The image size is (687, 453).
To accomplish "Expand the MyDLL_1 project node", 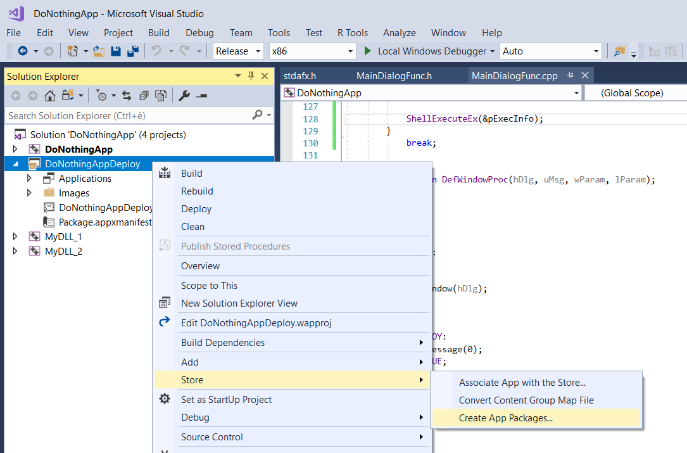I will coord(15,236).
